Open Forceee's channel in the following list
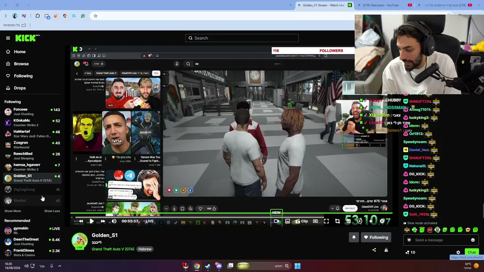This screenshot has height=272, width=484. coord(32,111)
